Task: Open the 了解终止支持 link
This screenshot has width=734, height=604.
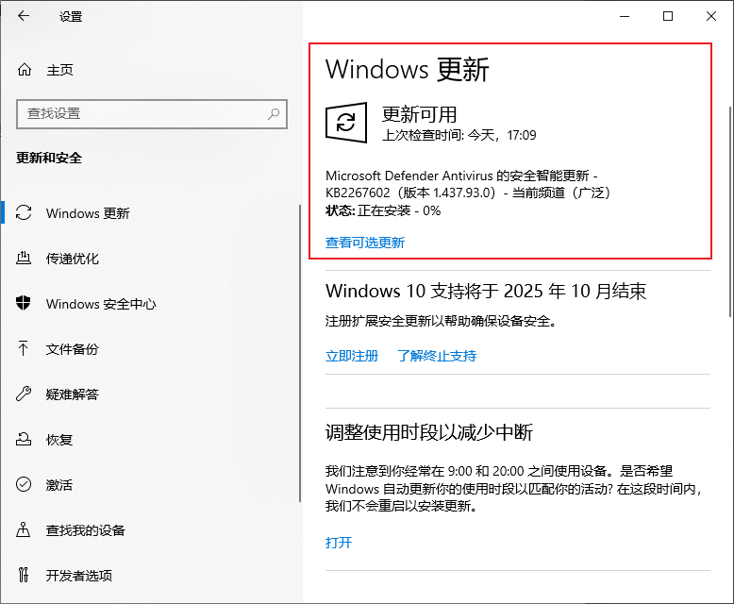Action: (437, 356)
